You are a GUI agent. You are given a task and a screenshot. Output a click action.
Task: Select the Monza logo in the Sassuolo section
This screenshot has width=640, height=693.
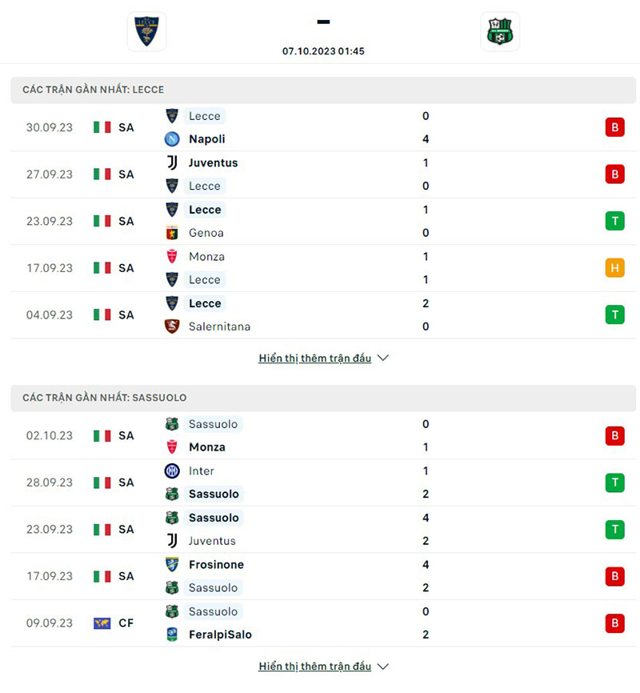coord(171,447)
